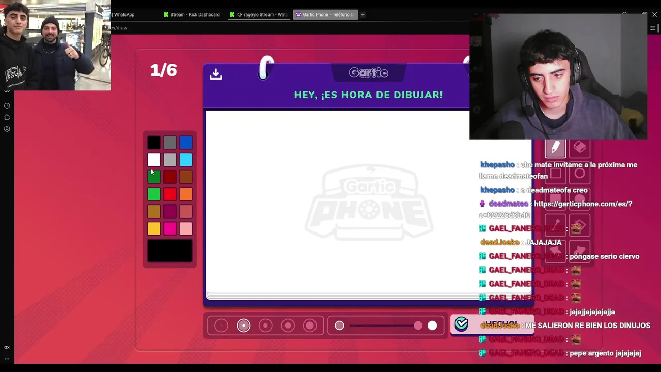Open history clock icon in browser sidebar
The height and width of the screenshot is (372, 661).
pos(7,106)
